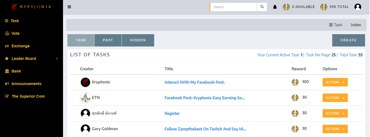Screen dimensions: 370x137
Task: Click the Options column header
Action: tap(330, 69)
